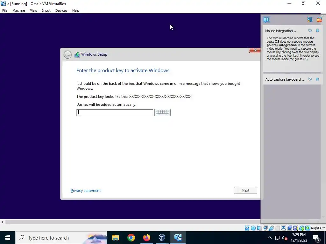Click the delete all notifications icon
Screen dimensions: 326x244
click(x=319, y=20)
